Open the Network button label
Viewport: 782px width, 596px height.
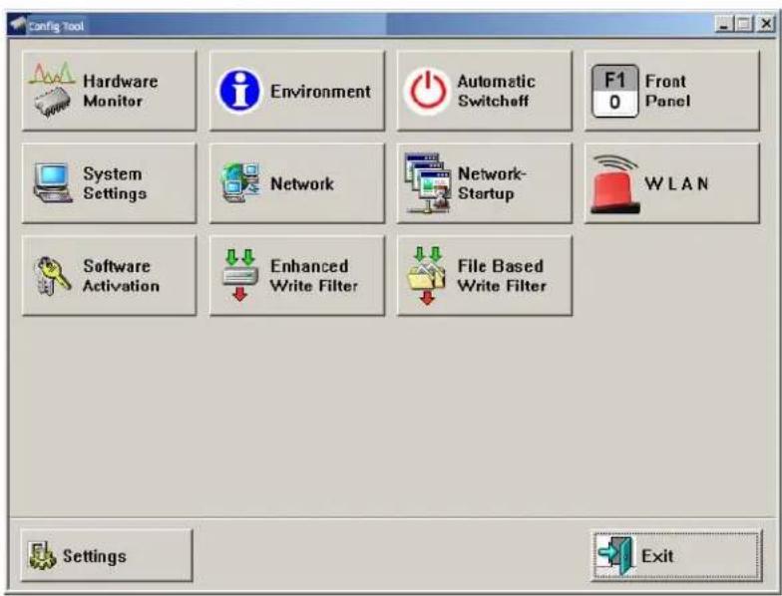pos(302,183)
